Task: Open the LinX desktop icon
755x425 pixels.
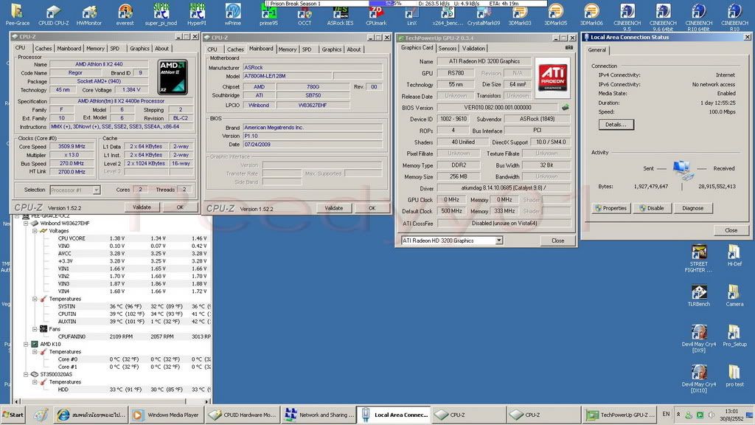Action: pos(411,15)
